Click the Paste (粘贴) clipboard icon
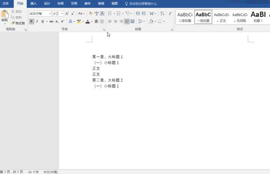The image size is (270, 174). pyautogui.click(x=5, y=14)
